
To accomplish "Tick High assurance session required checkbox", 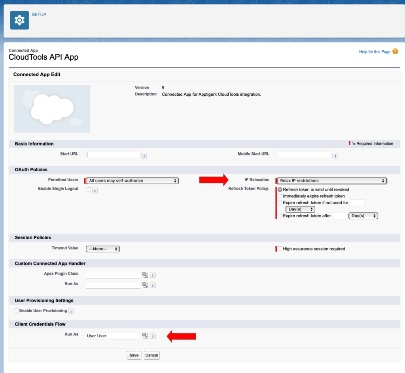I will click(x=280, y=249).
